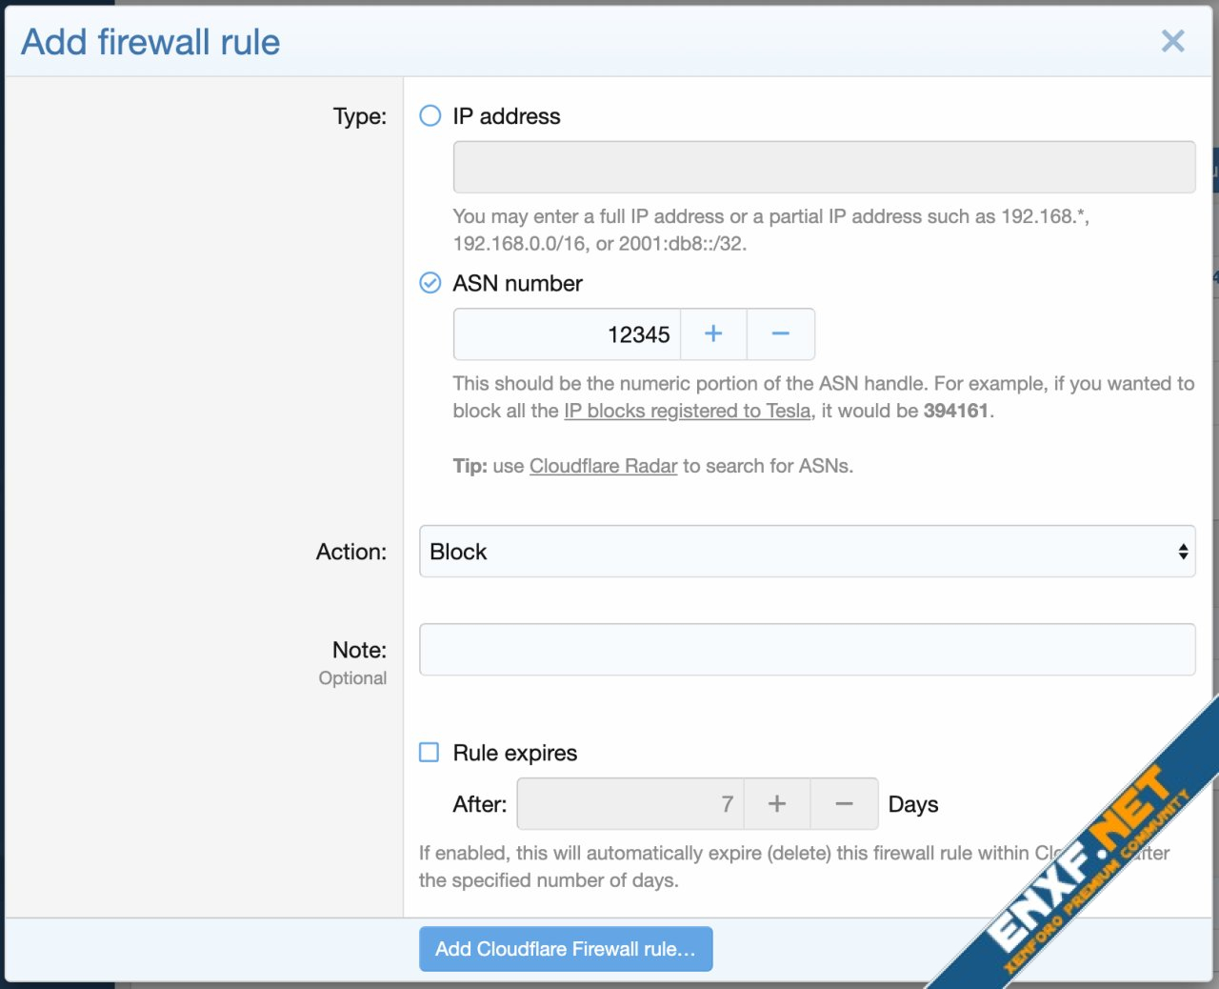This screenshot has height=989, width=1219.
Task: Select the IP address radio option
Action: tap(430, 116)
